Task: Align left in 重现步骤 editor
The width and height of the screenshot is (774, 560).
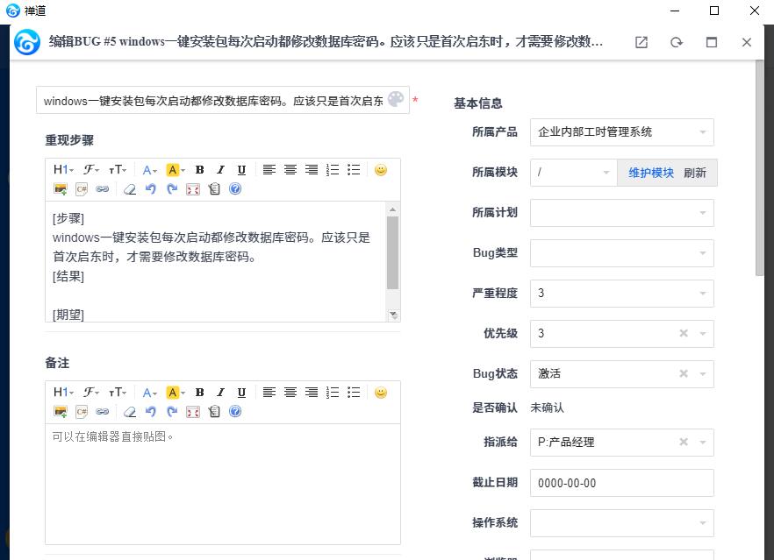Action: tap(269, 170)
